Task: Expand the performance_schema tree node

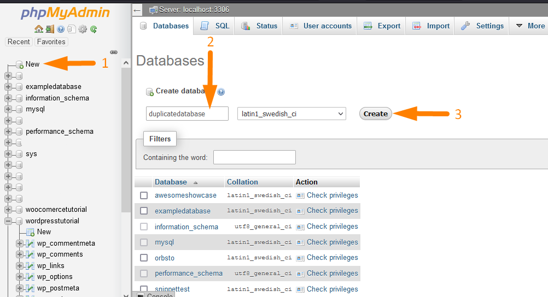Action: coord(8,132)
